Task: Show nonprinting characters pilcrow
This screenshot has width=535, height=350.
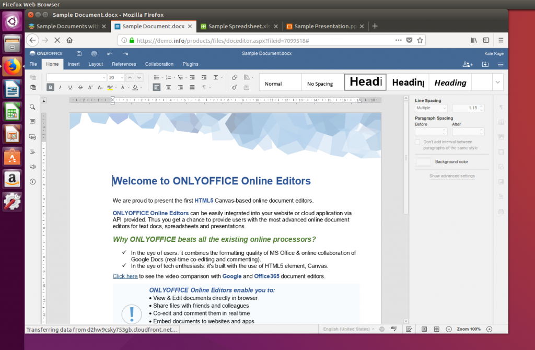Action: click(204, 87)
